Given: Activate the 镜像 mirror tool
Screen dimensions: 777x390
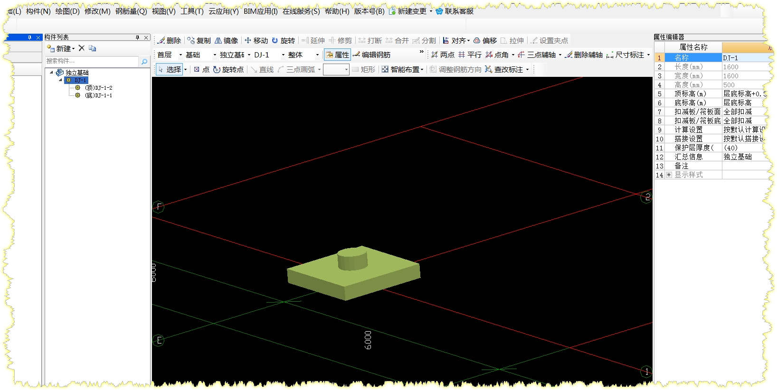Looking at the screenshot, I should click(x=227, y=41).
